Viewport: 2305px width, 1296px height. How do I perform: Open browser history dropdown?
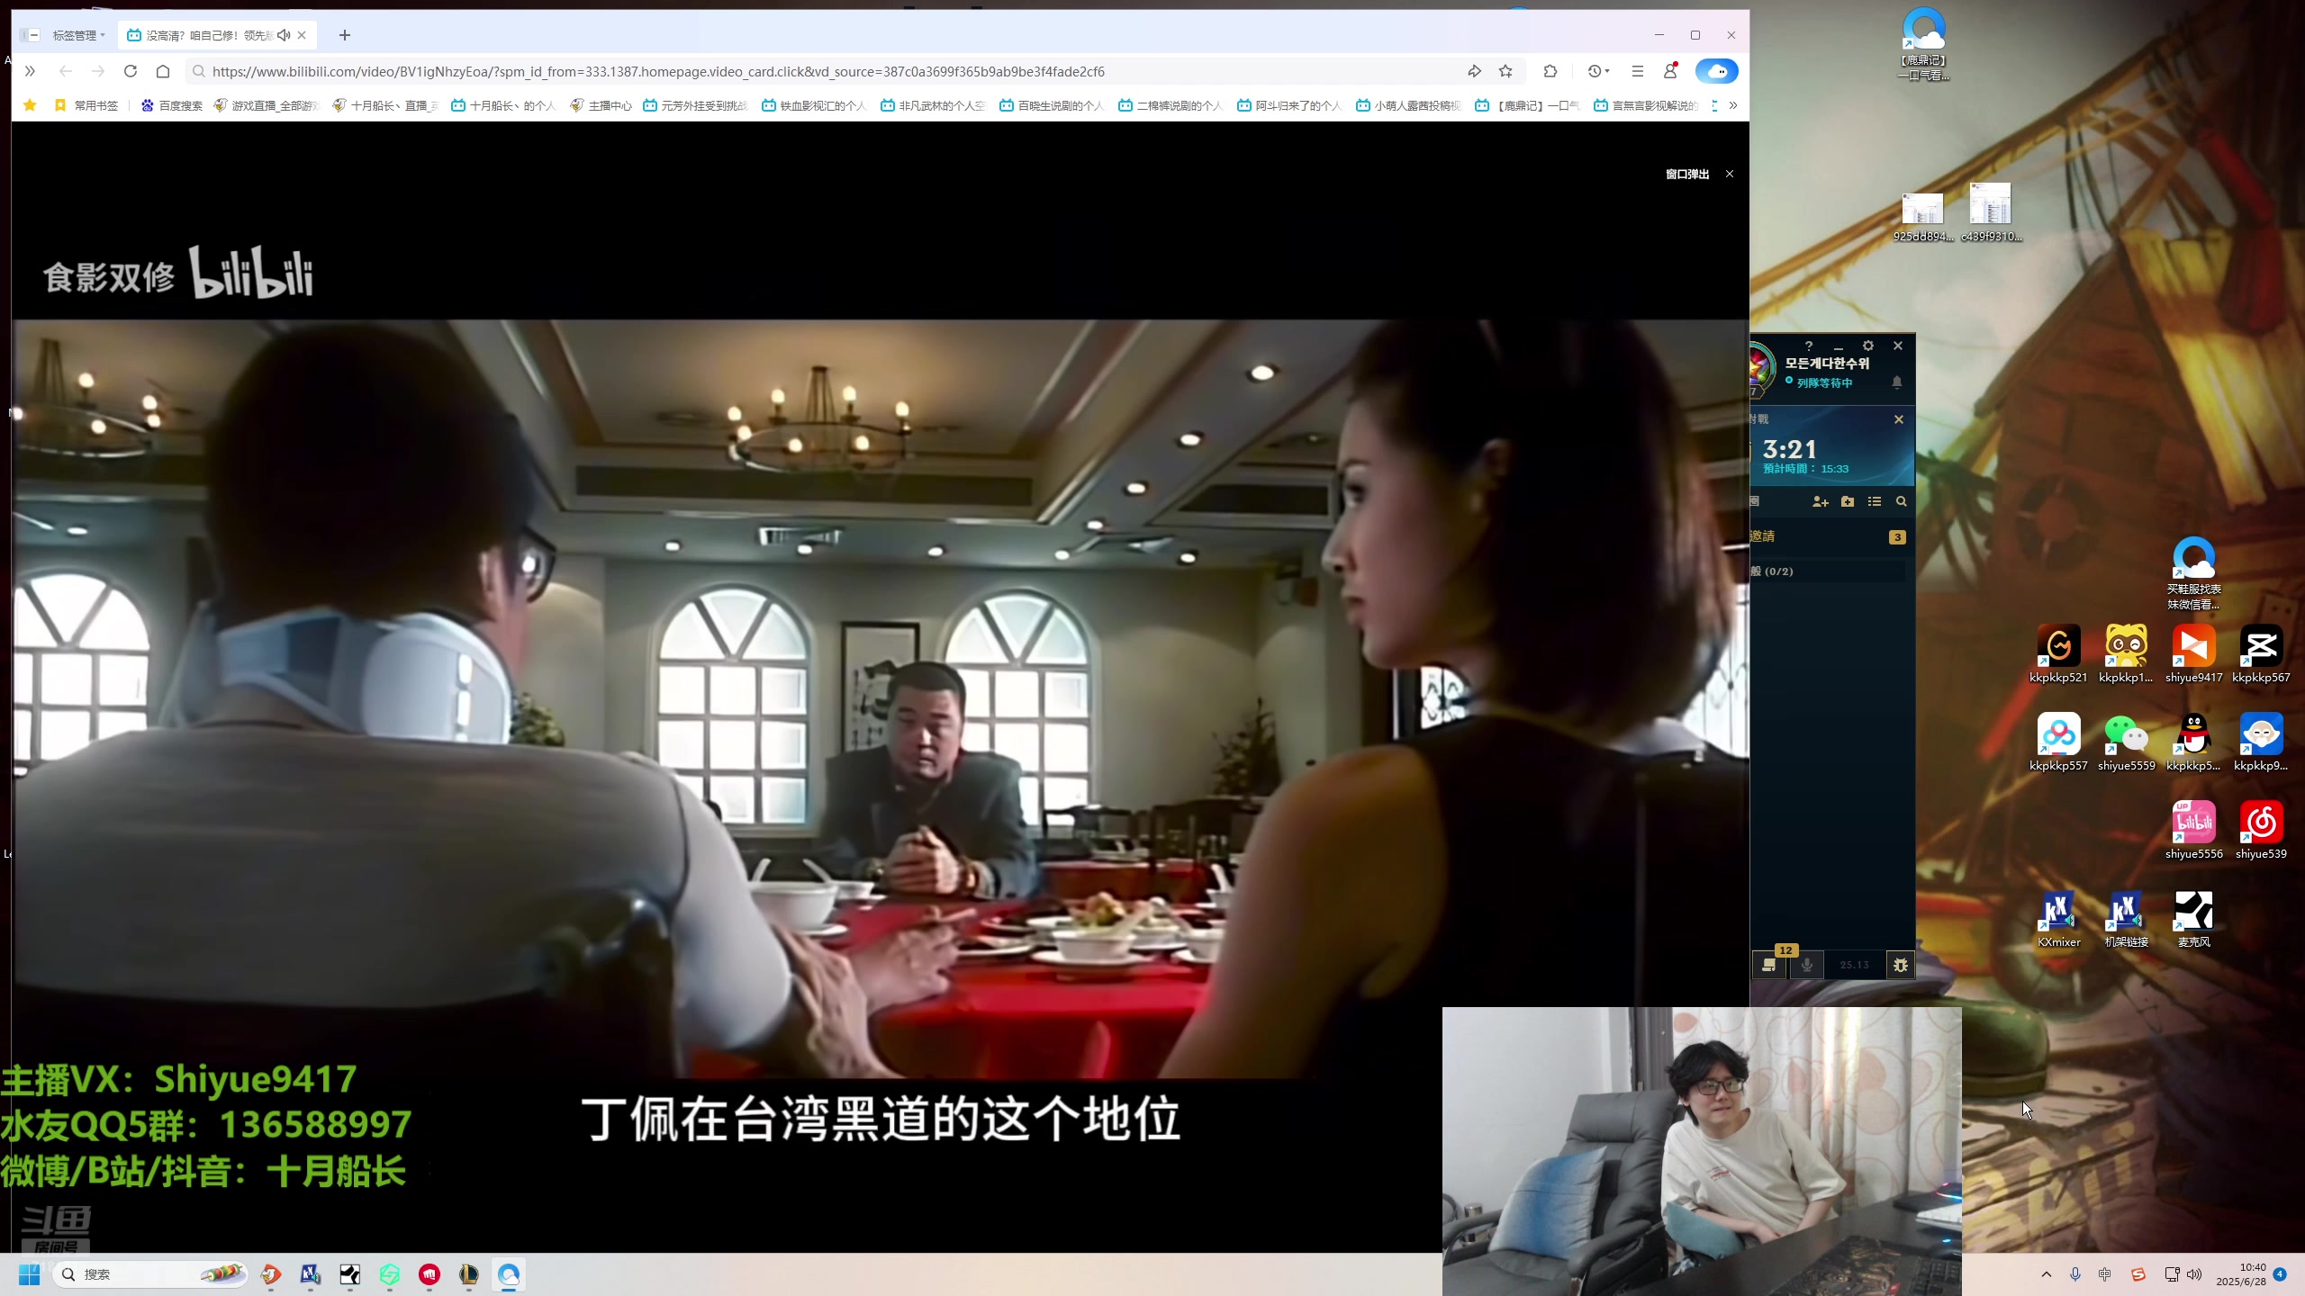click(x=1598, y=71)
